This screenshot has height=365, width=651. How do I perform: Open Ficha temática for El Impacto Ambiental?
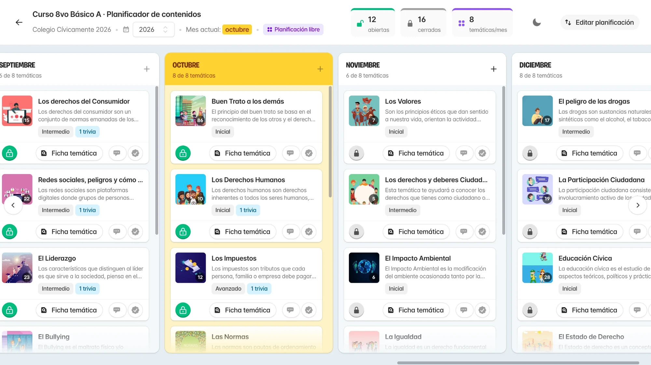pyautogui.click(x=416, y=310)
